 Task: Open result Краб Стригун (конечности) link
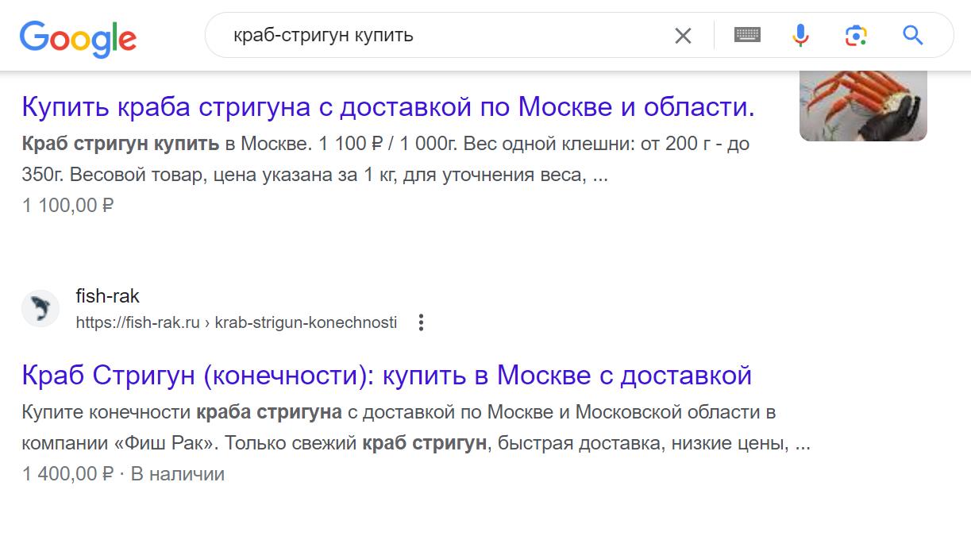[387, 375]
